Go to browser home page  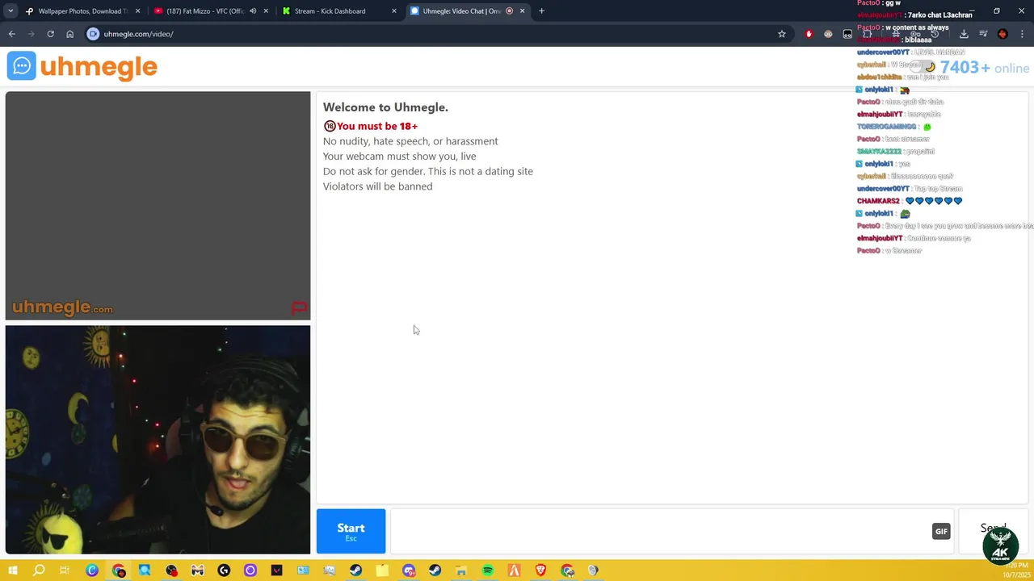(x=69, y=34)
